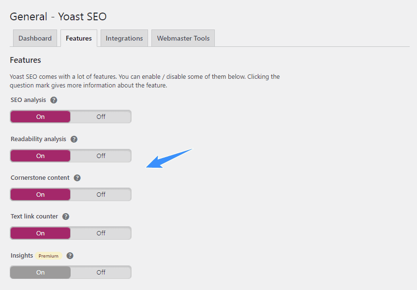Select the Features tab
The width and height of the screenshot is (417, 290).
(x=79, y=38)
